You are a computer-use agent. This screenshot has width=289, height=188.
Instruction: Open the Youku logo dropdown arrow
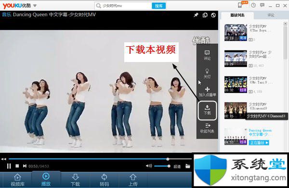point(35,6)
